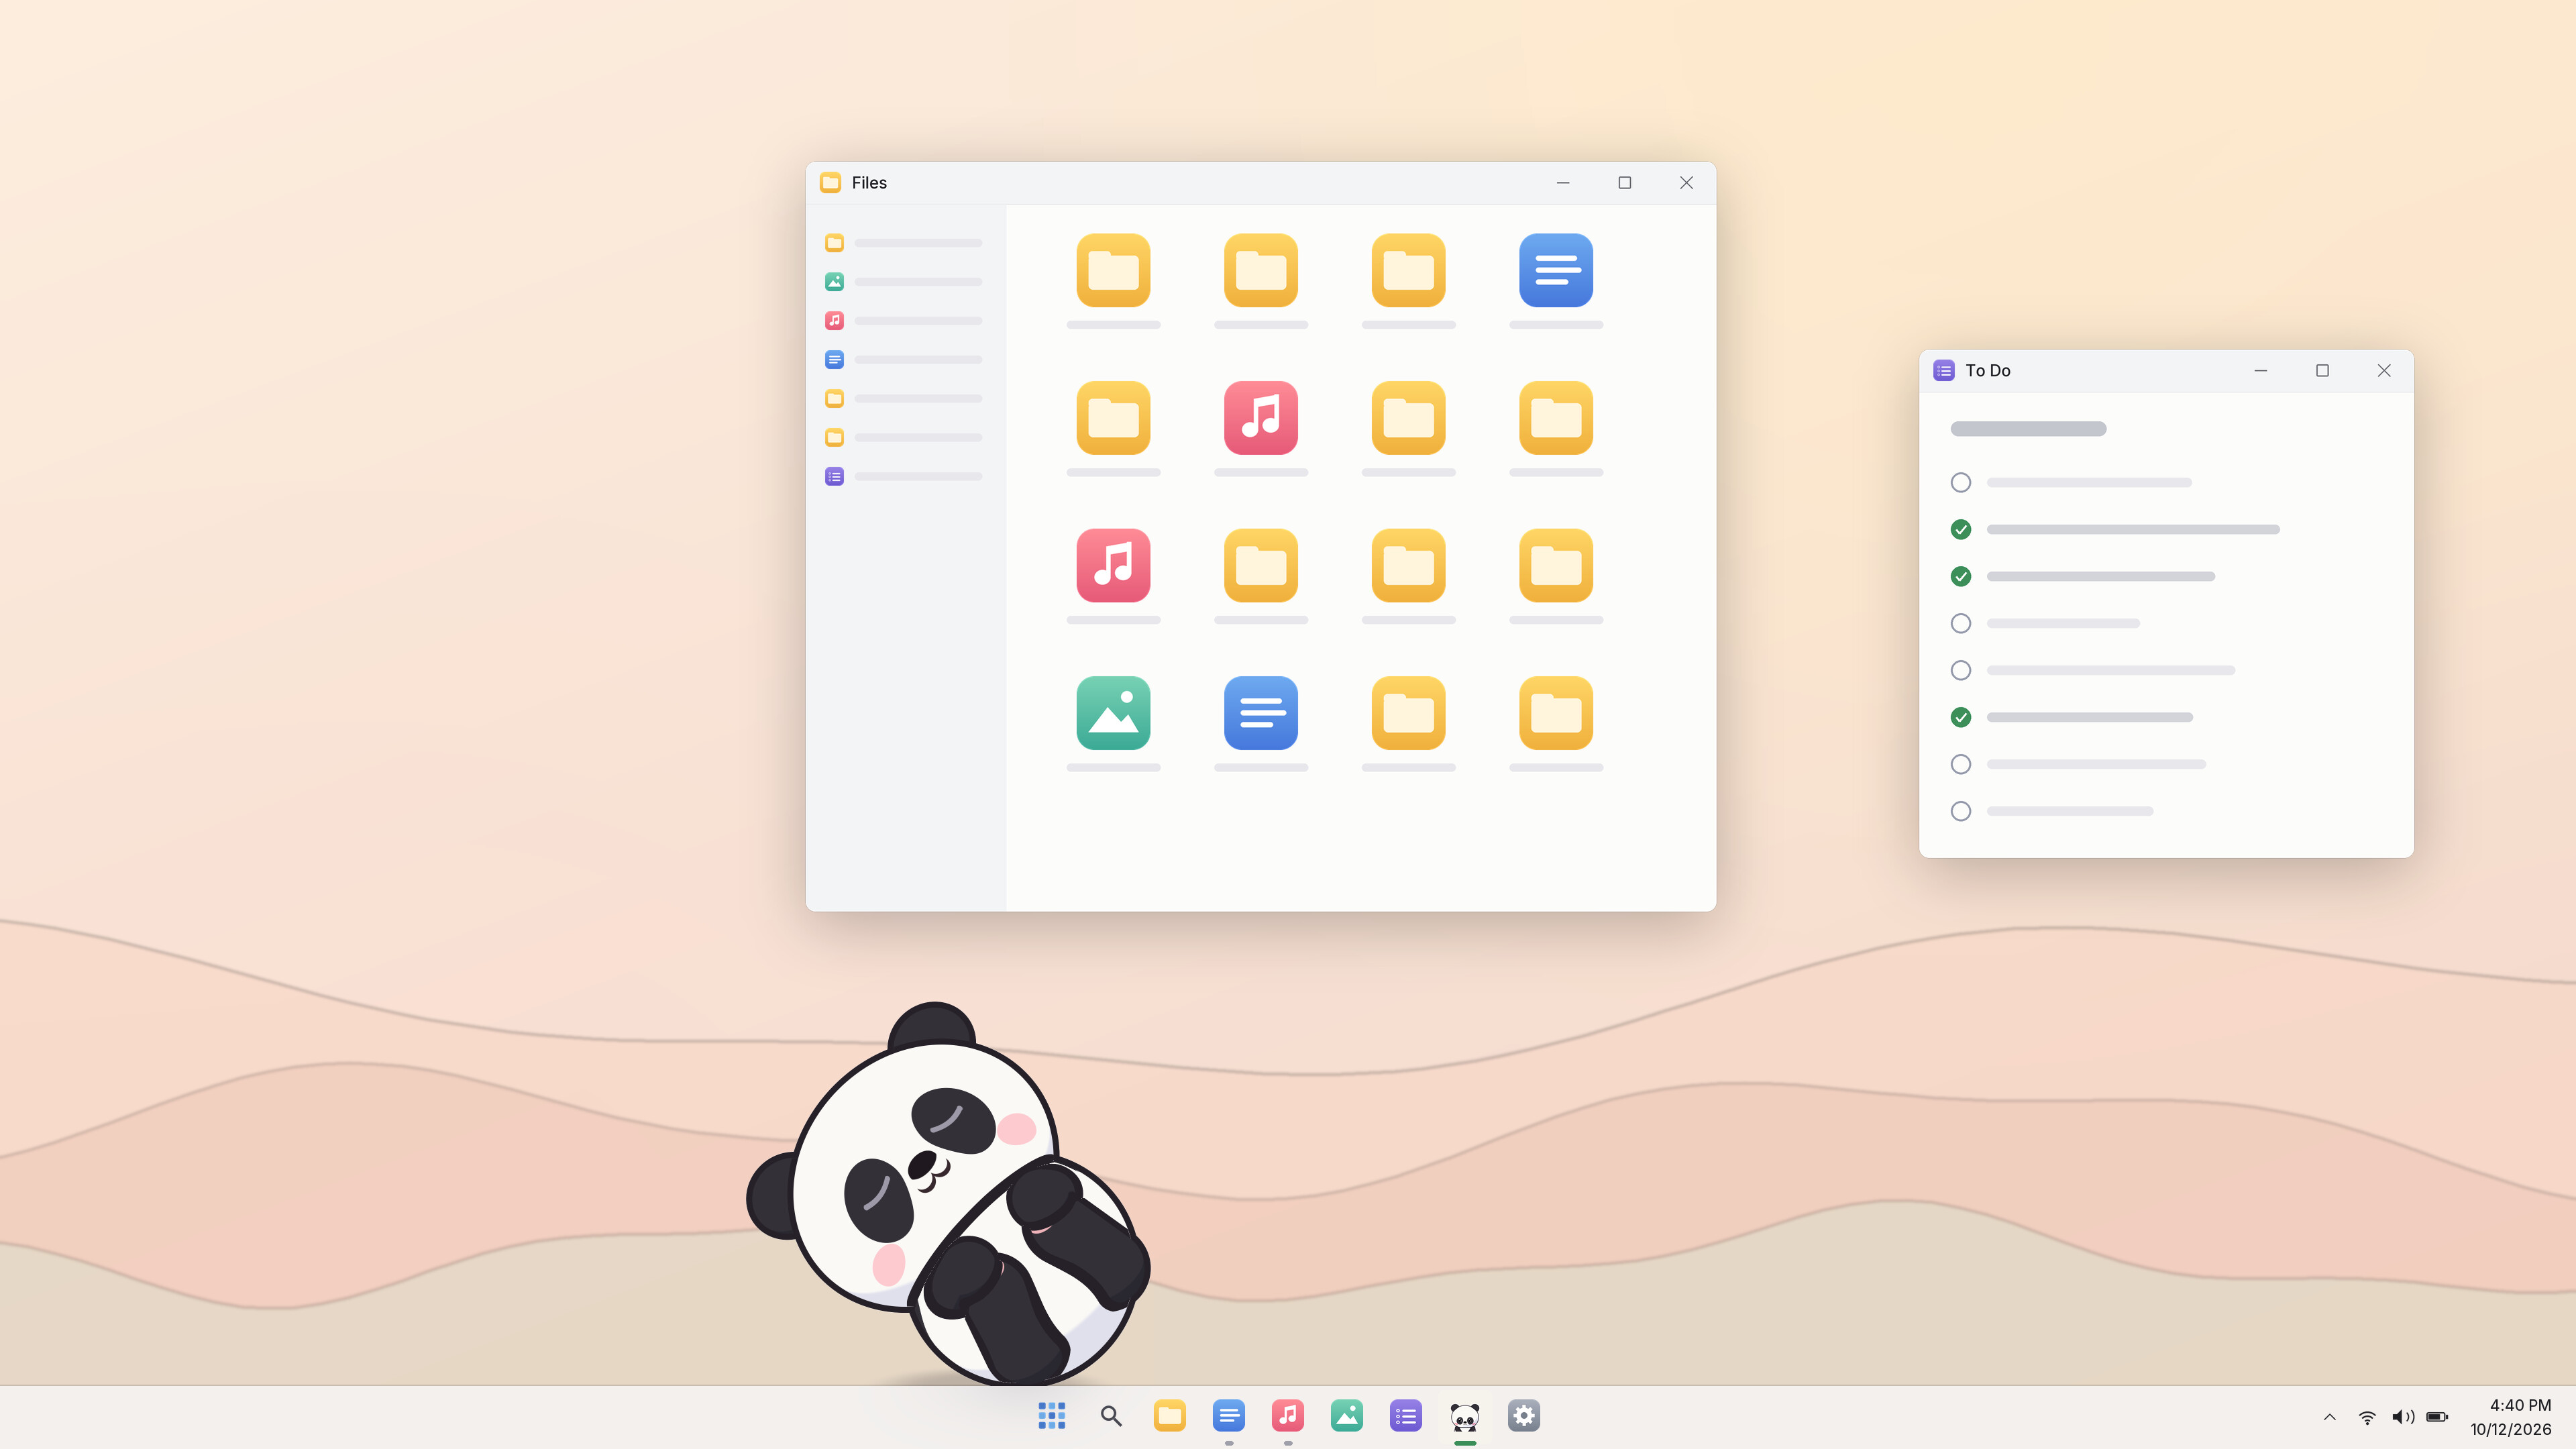Click the sleeping panda desktop pet

tap(948, 1194)
